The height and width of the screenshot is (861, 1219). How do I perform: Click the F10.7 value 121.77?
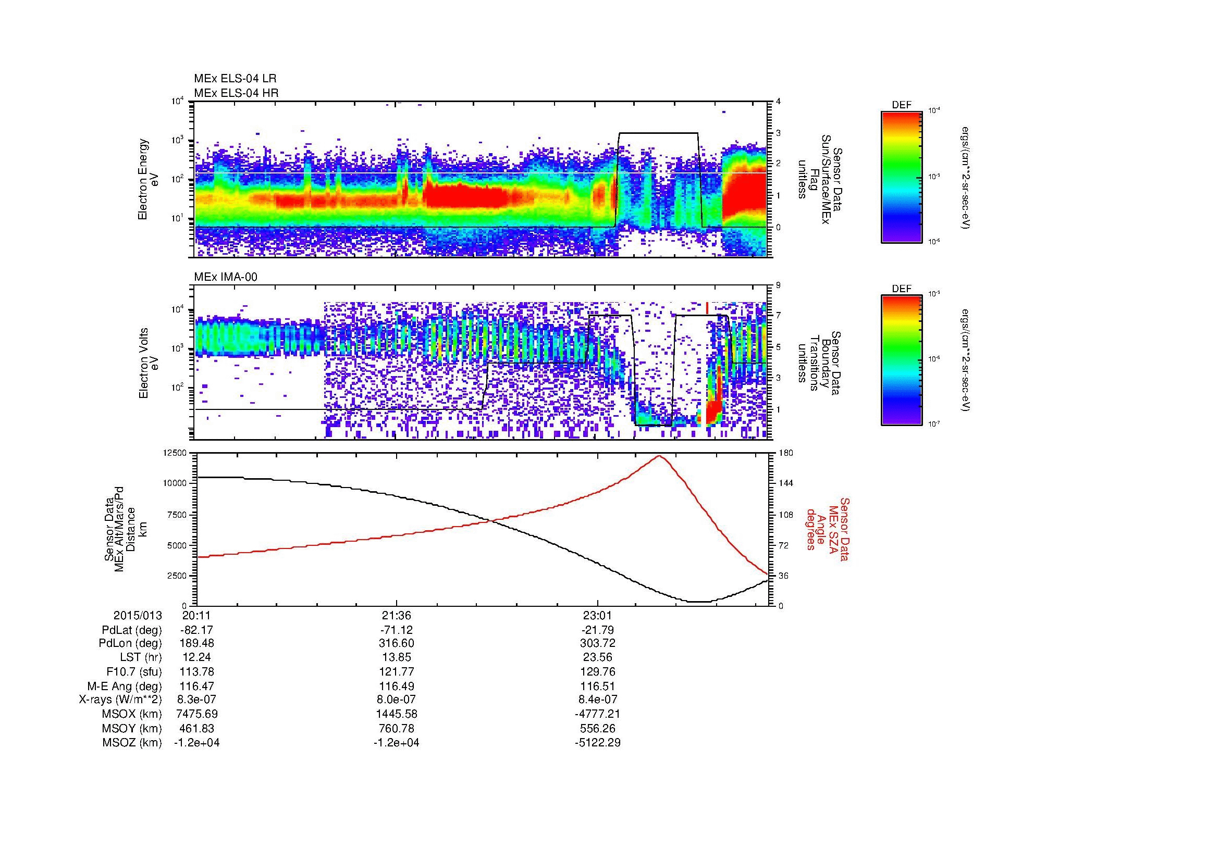397,672
